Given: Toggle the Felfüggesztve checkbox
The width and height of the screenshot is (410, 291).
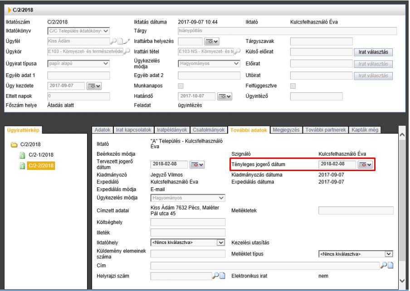Looking at the screenshot, I should (x=293, y=86).
